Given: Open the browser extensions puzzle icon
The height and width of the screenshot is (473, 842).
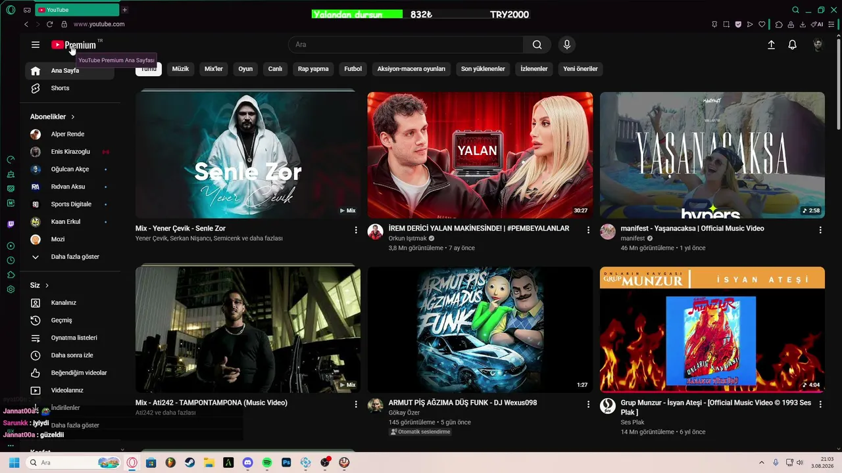Looking at the screenshot, I should click(779, 24).
